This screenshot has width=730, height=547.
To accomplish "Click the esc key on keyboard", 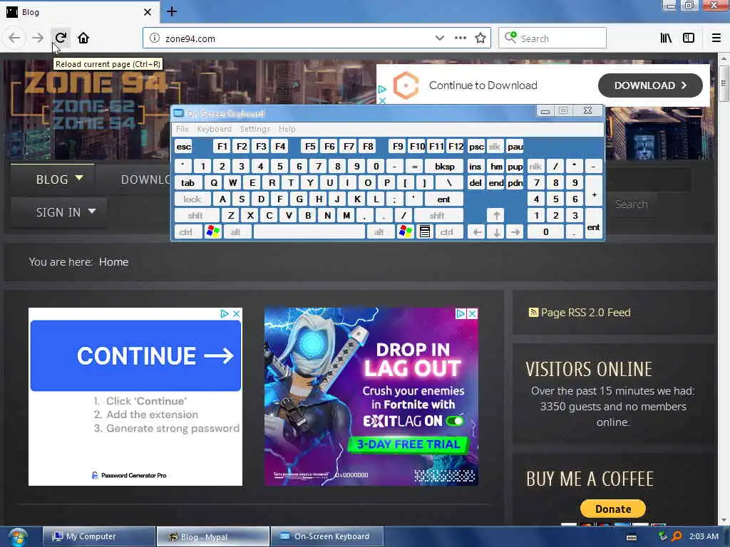I will [x=183, y=147].
